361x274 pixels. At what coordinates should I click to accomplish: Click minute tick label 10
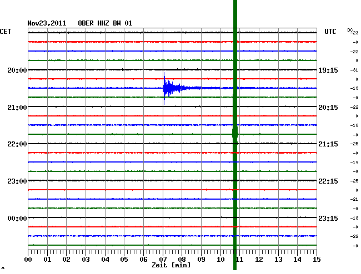coord(220,260)
